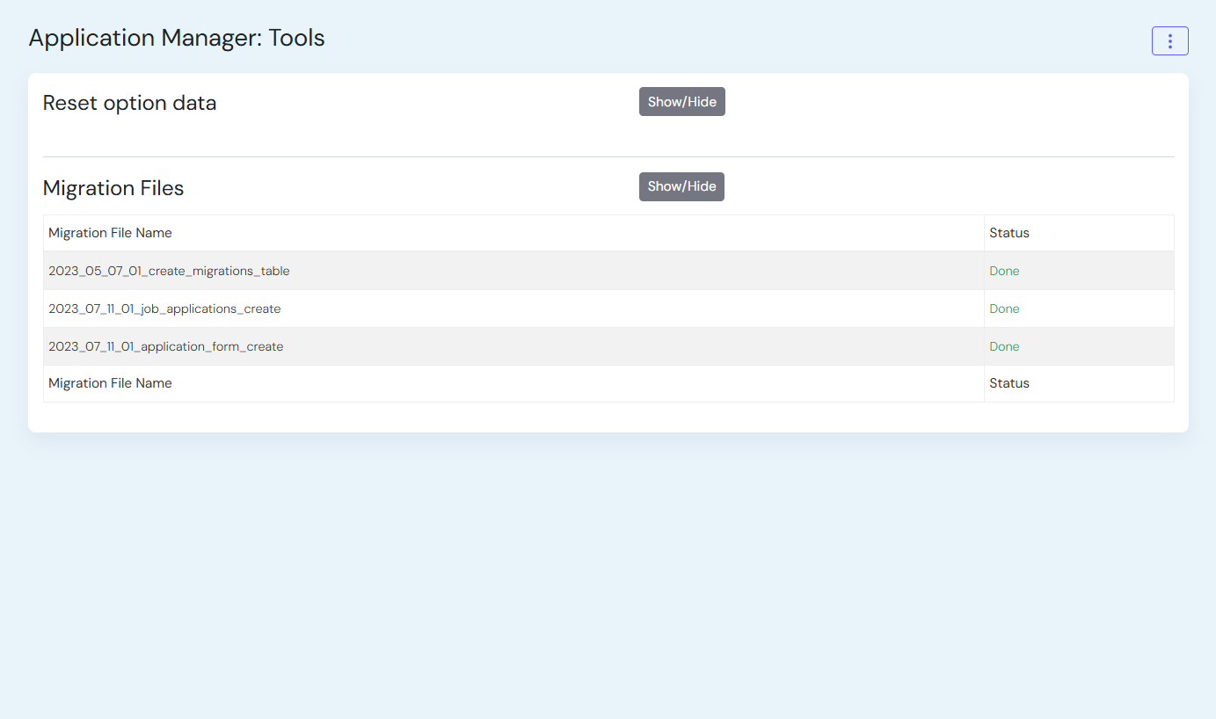Open the three-dot options menu
1216x719 pixels.
(1169, 41)
